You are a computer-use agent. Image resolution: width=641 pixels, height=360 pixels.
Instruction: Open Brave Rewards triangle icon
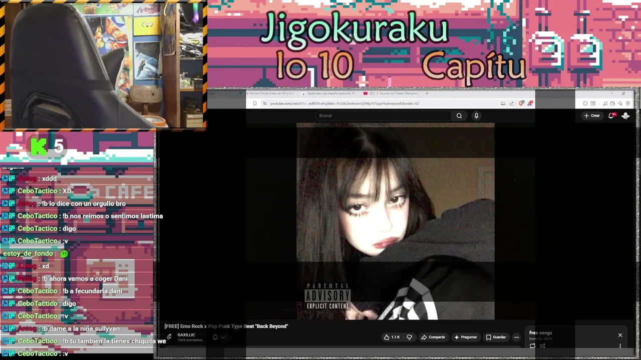pos(530,103)
